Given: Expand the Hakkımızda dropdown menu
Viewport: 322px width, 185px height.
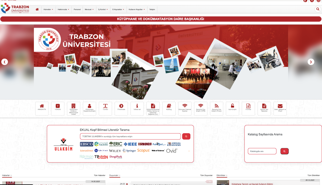Looking at the screenshot, I should click(64, 9).
